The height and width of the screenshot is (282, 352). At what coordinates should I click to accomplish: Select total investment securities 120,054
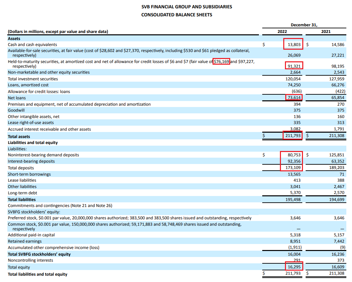293,79
